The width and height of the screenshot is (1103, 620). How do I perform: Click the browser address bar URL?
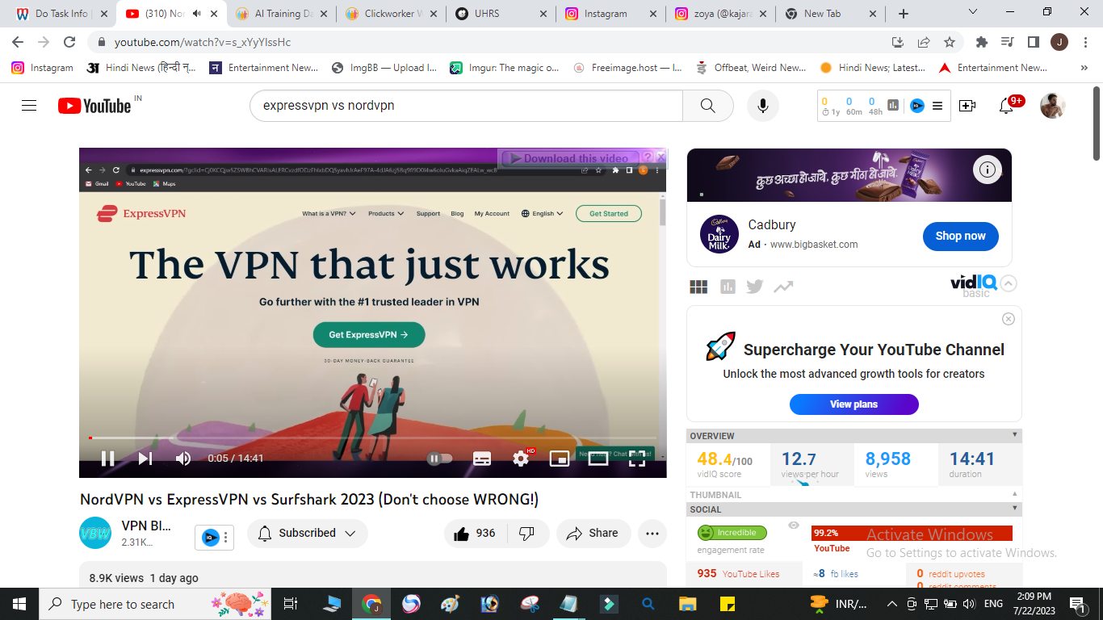pyautogui.click(x=203, y=42)
